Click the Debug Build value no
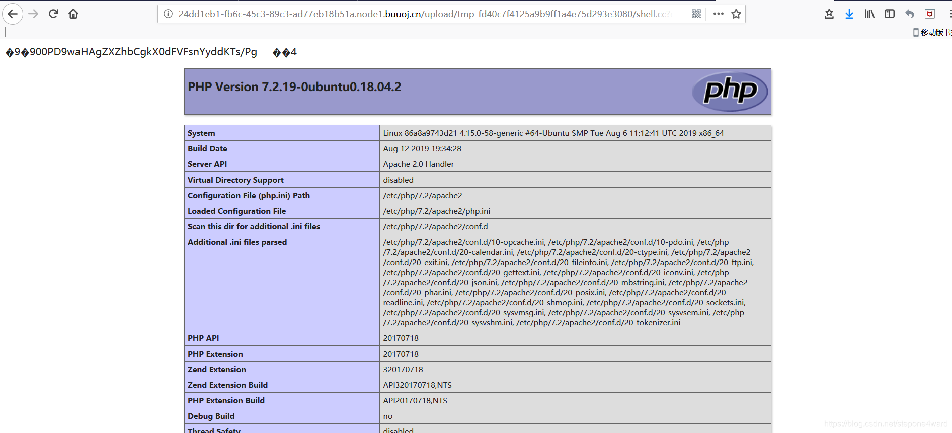 [x=387, y=416]
